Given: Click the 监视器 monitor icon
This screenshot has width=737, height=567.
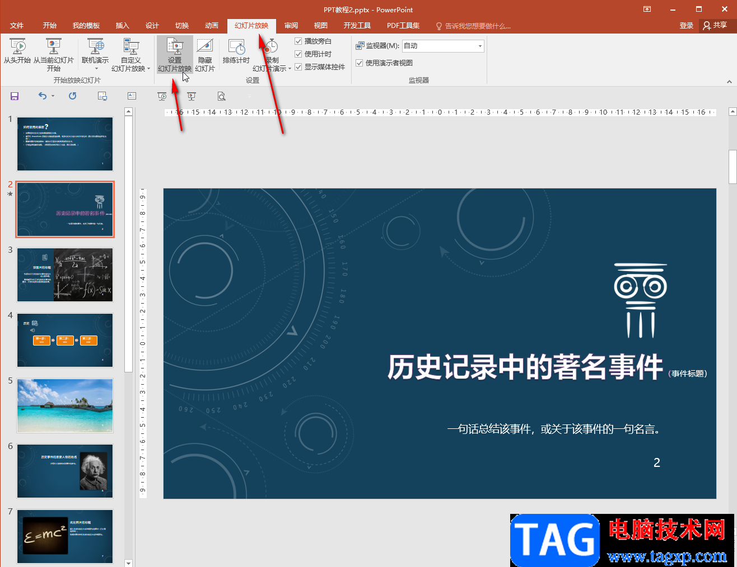Looking at the screenshot, I should point(360,46).
